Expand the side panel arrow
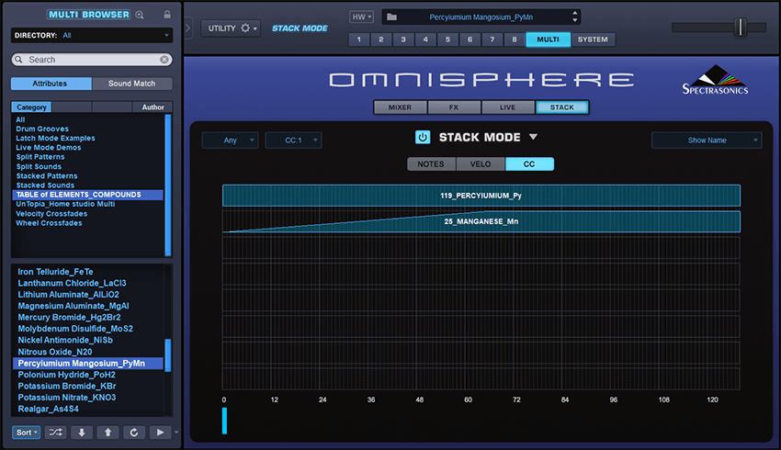This screenshot has height=450, width=781. click(187, 28)
